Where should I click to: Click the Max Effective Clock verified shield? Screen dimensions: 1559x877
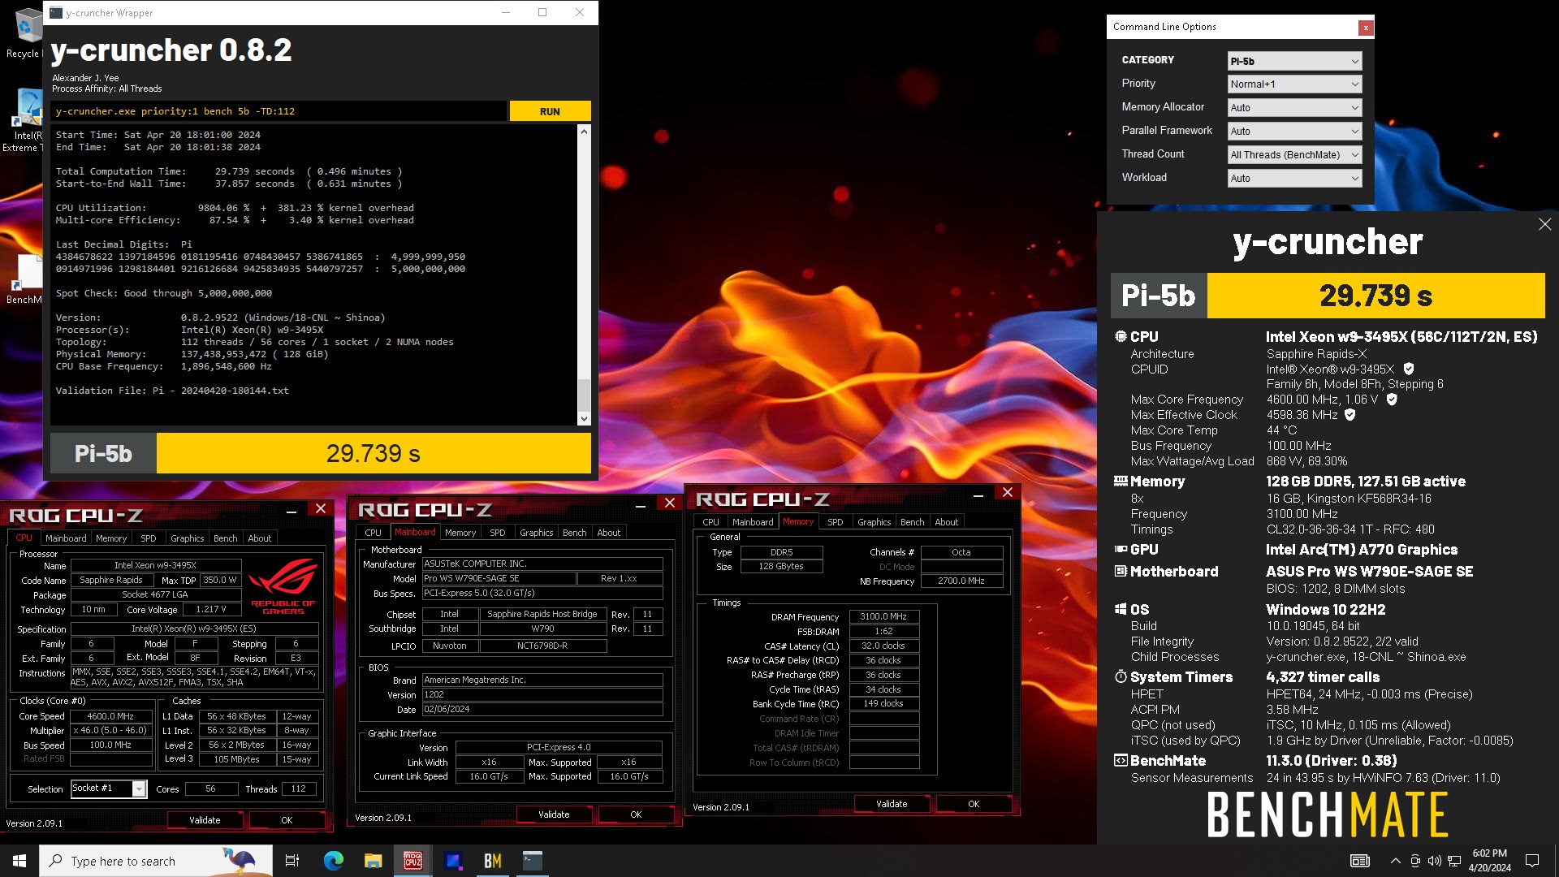[x=1350, y=415]
